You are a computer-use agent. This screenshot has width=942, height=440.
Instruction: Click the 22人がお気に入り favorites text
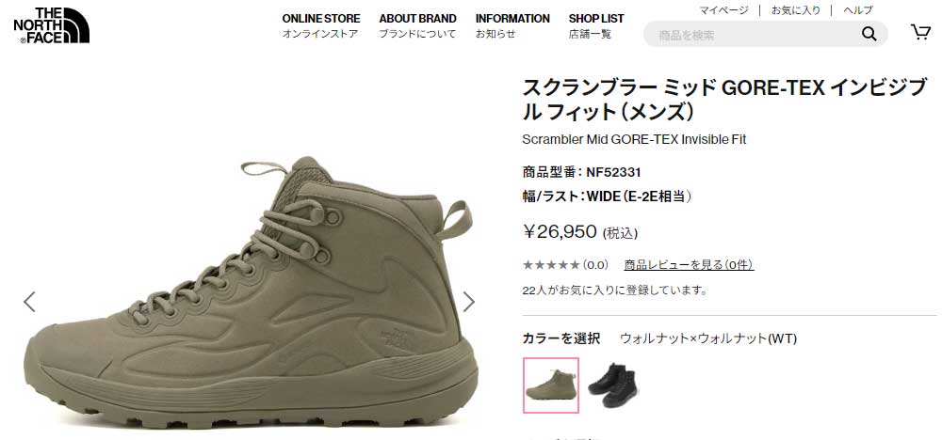click(614, 291)
